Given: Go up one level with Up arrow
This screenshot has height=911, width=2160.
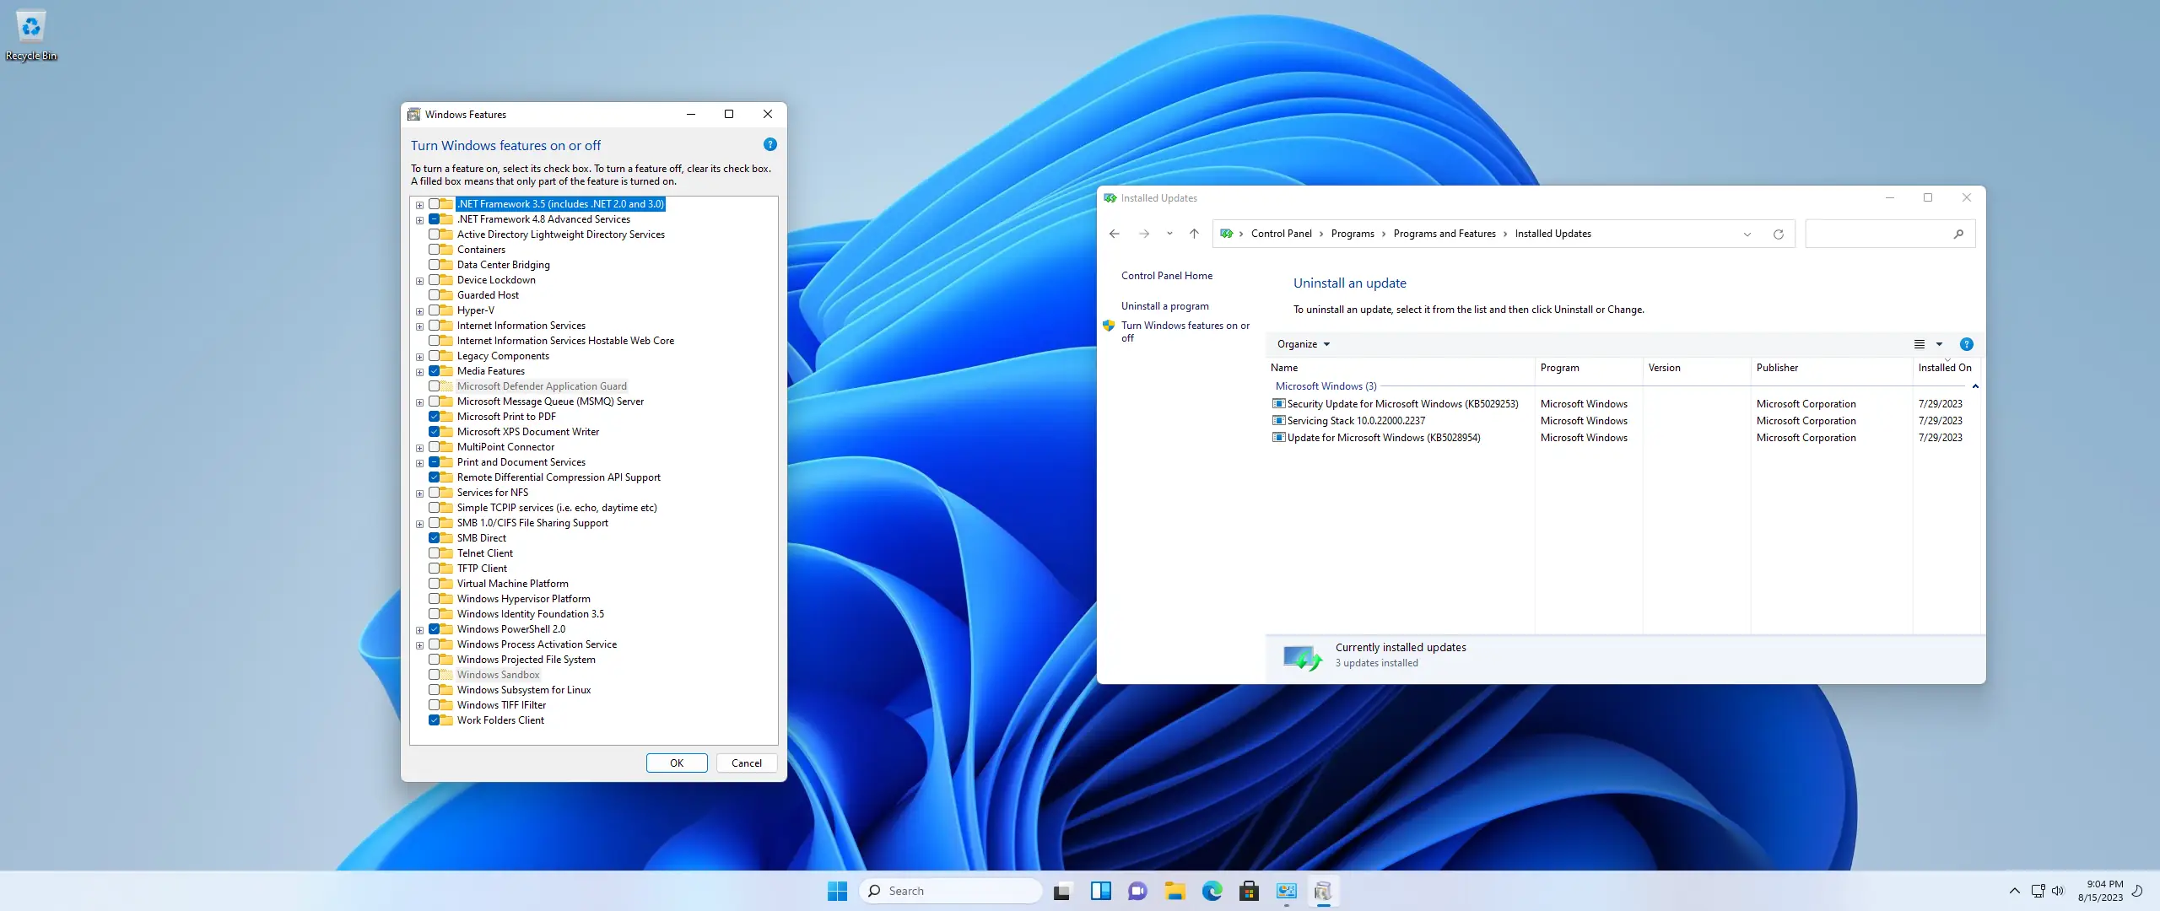Looking at the screenshot, I should (1194, 234).
